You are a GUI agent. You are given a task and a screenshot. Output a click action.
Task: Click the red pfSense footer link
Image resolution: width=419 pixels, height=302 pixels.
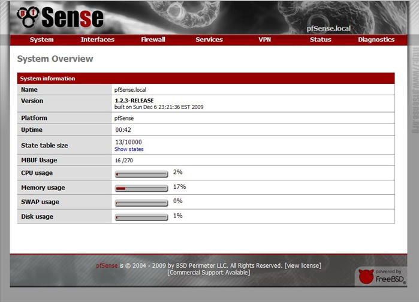107,265
